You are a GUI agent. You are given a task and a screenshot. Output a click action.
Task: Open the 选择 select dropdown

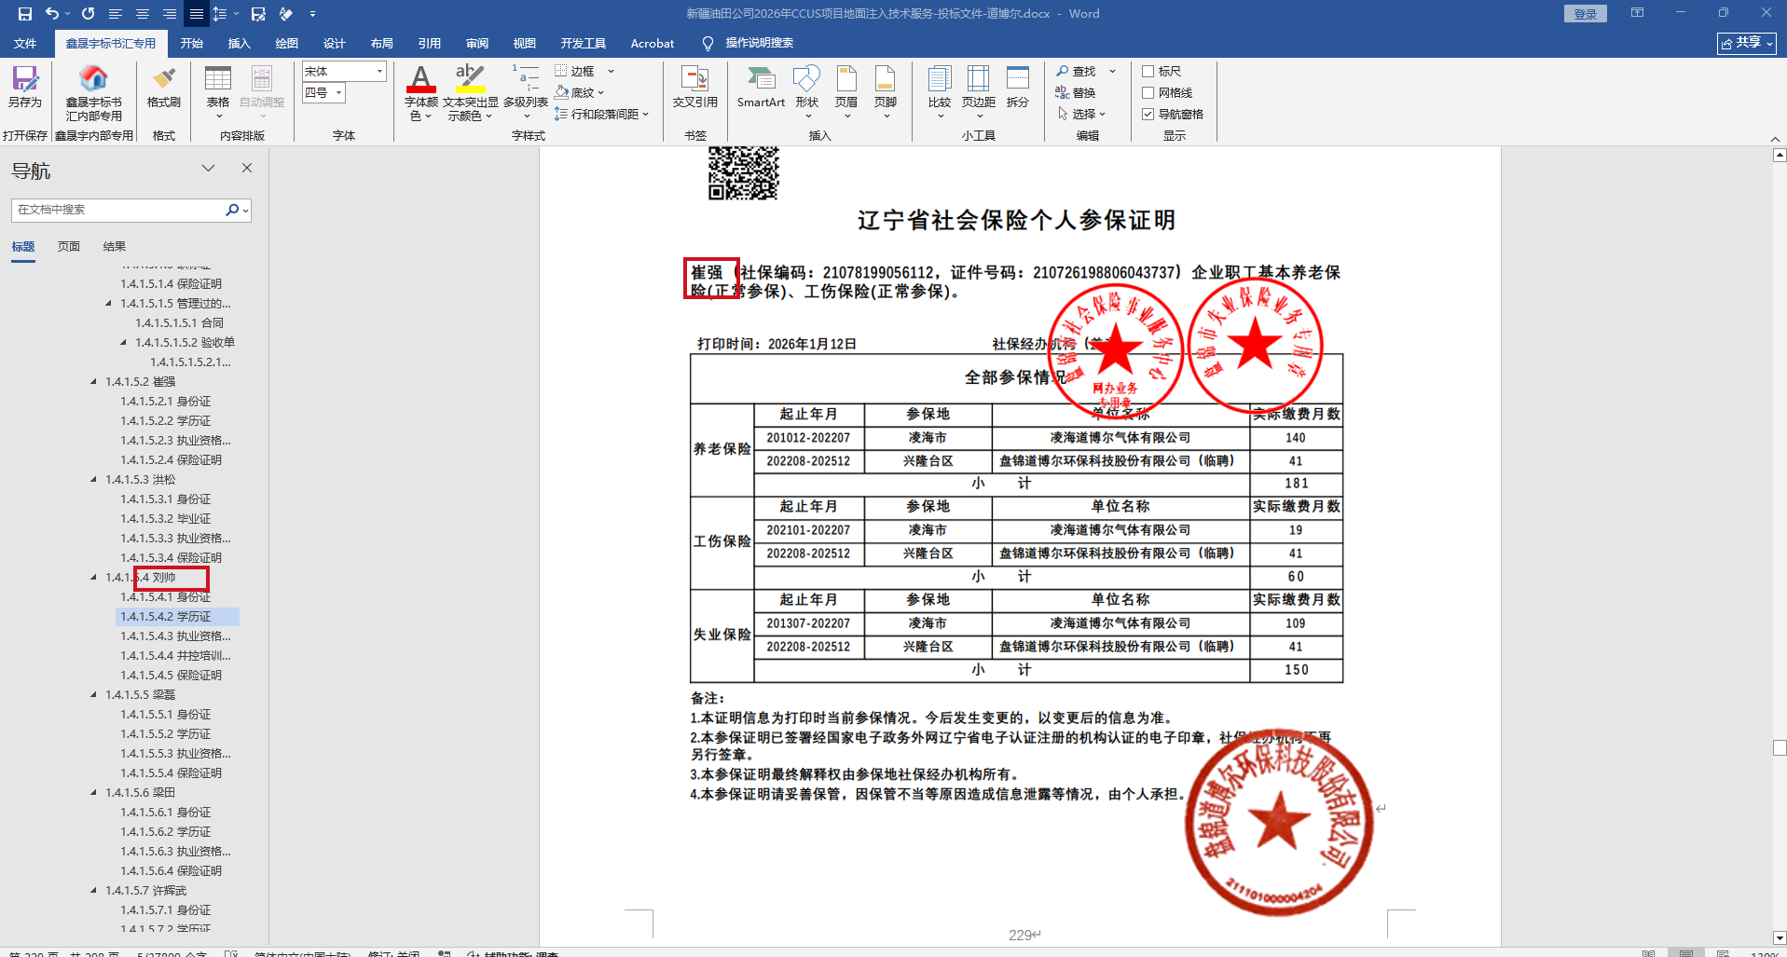(1081, 114)
